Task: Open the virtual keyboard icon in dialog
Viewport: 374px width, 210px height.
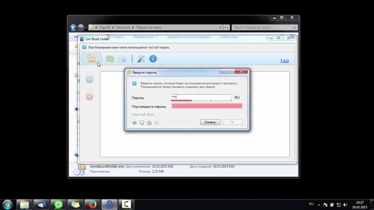Action: point(157,123)
